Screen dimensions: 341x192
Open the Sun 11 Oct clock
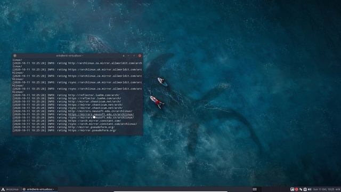point(323,189)
